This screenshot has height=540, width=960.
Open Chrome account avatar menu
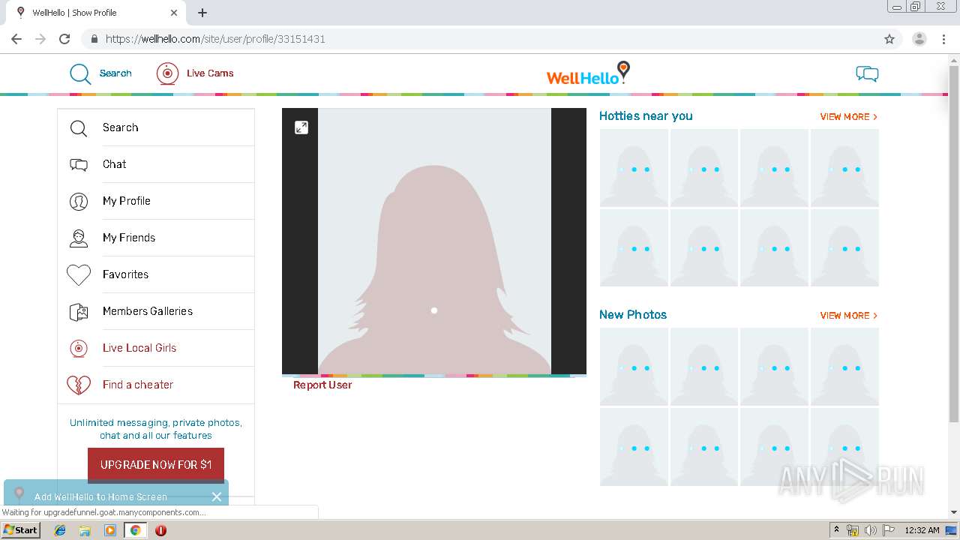[919, 39]
